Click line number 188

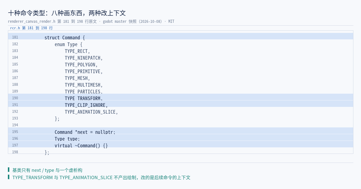pyautogui.click(x=15, y=85)
